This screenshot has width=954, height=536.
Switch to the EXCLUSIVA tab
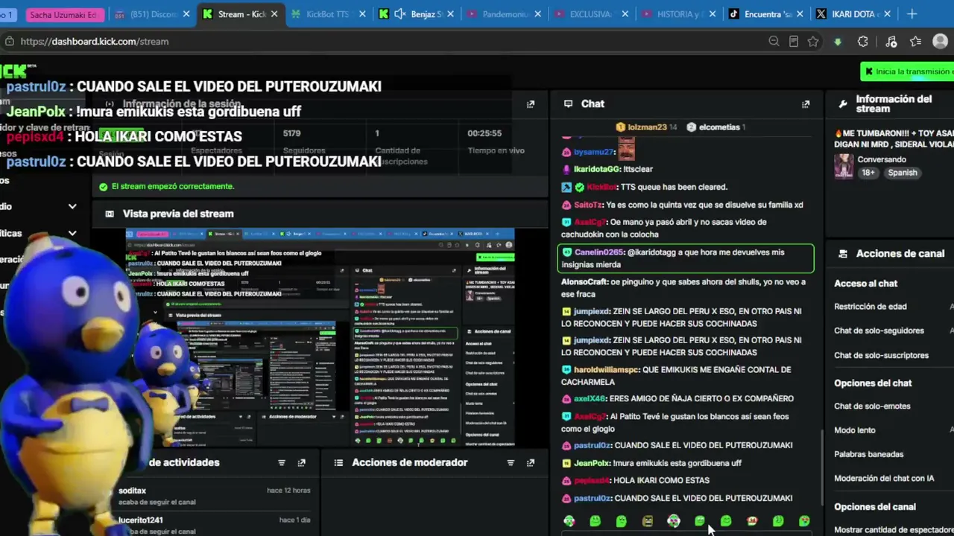(x=592, y=14)
